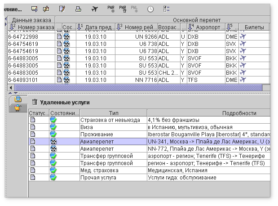Click the airplane icon in the toolbar
The image size is (278, 206).
click(x=95, y=9)
